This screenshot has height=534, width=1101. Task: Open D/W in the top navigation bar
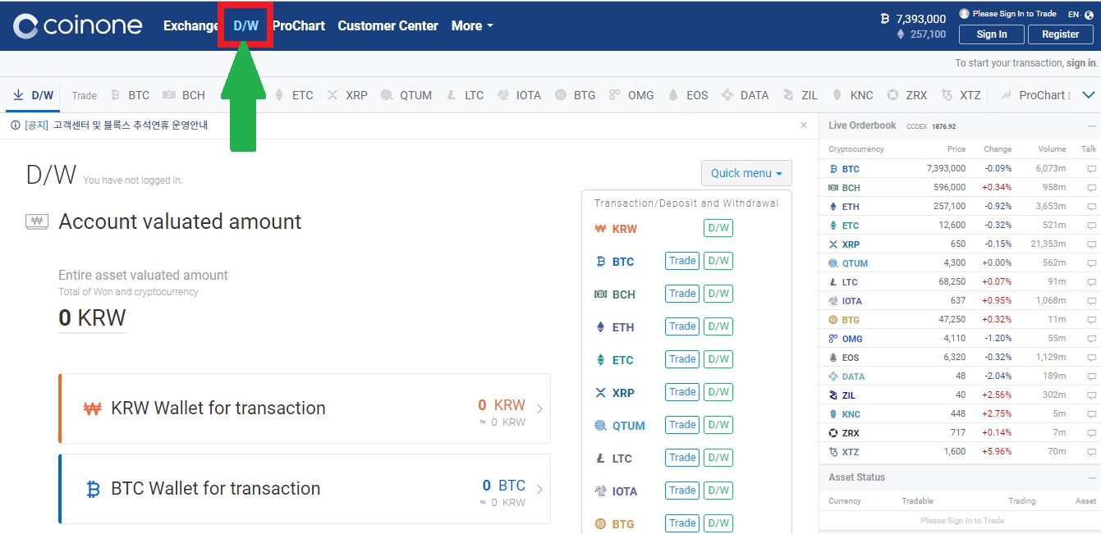pos(245,25)
